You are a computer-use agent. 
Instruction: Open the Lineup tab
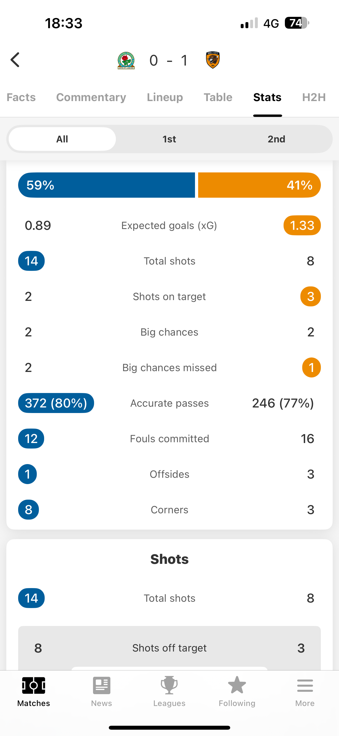(x=165, y=97)
